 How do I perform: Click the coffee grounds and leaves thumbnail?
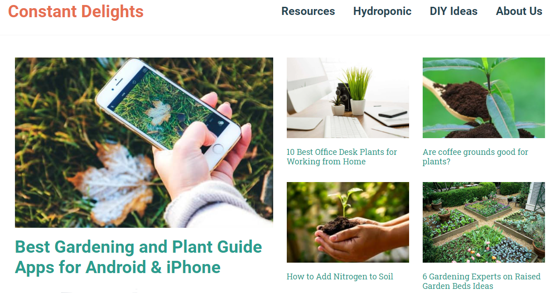coord(484,98)
